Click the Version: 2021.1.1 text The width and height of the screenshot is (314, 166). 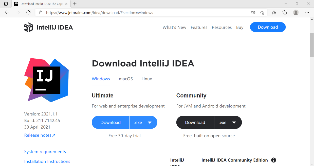click(41, 114)
